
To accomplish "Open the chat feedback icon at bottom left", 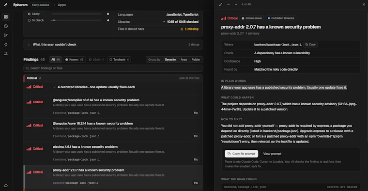I will [6, 186].
